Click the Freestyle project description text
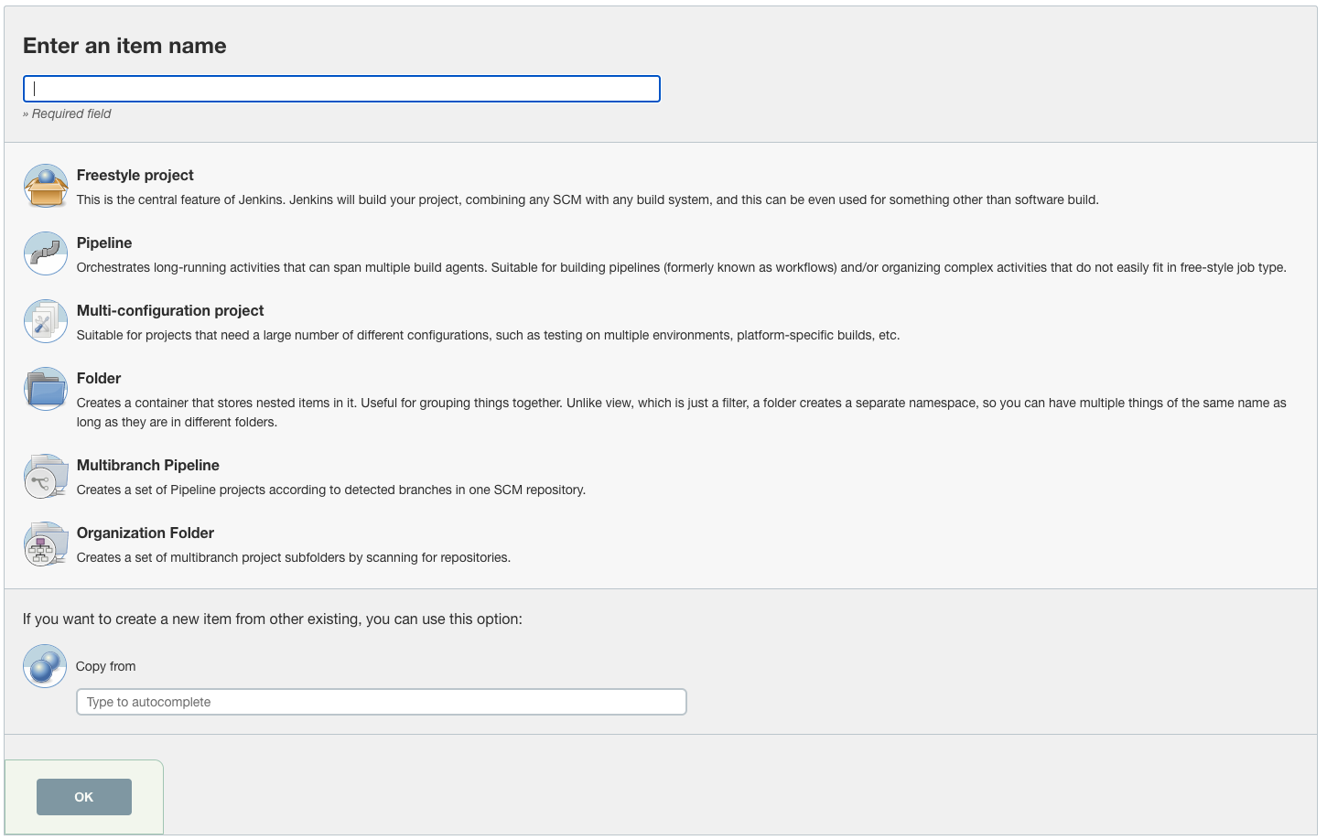Viewport: 1327px width, 840px height. (x=588, y=199)
